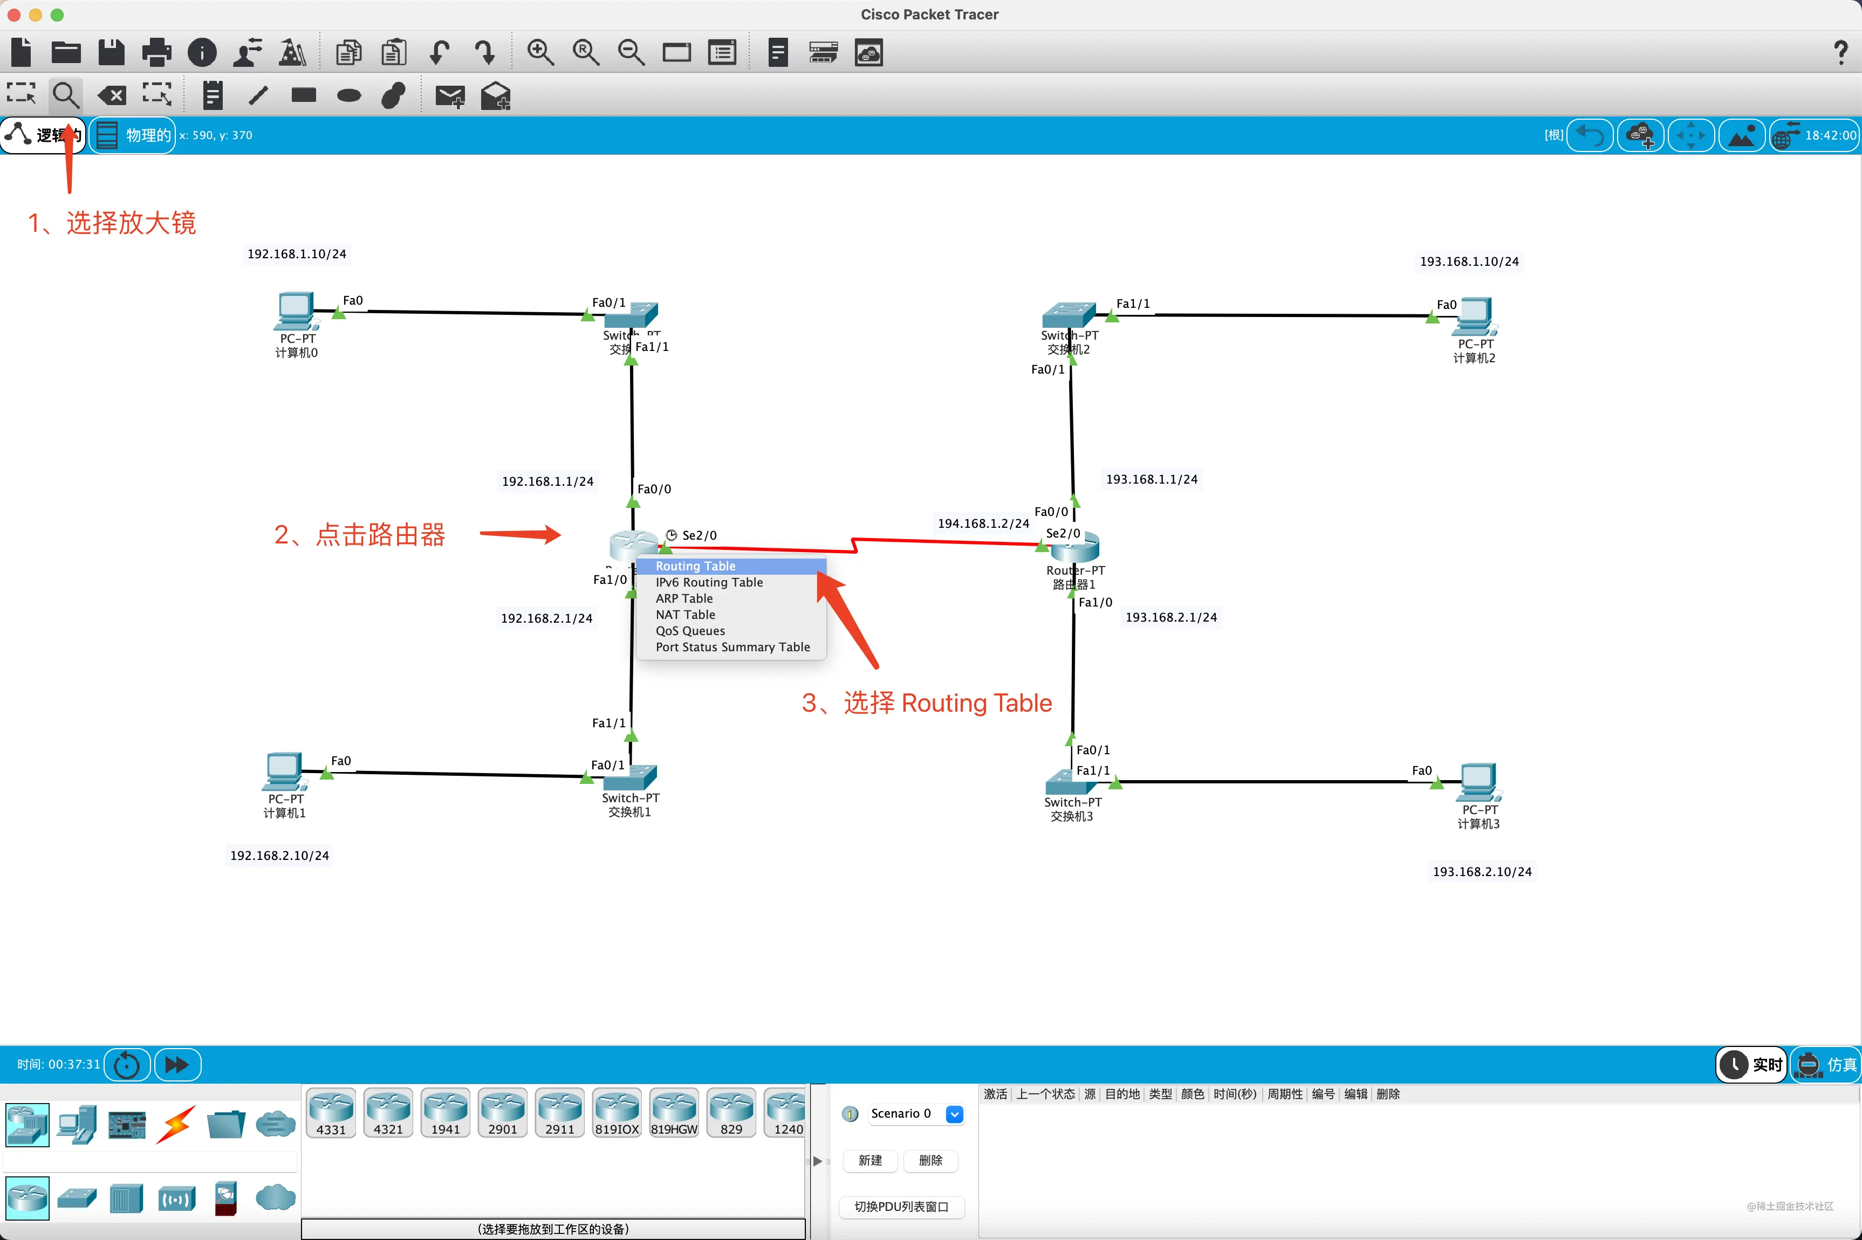Switch to Simulation mode (仿真)
This screenshot has height=1240, width=1862.
coord(1825,1064)
